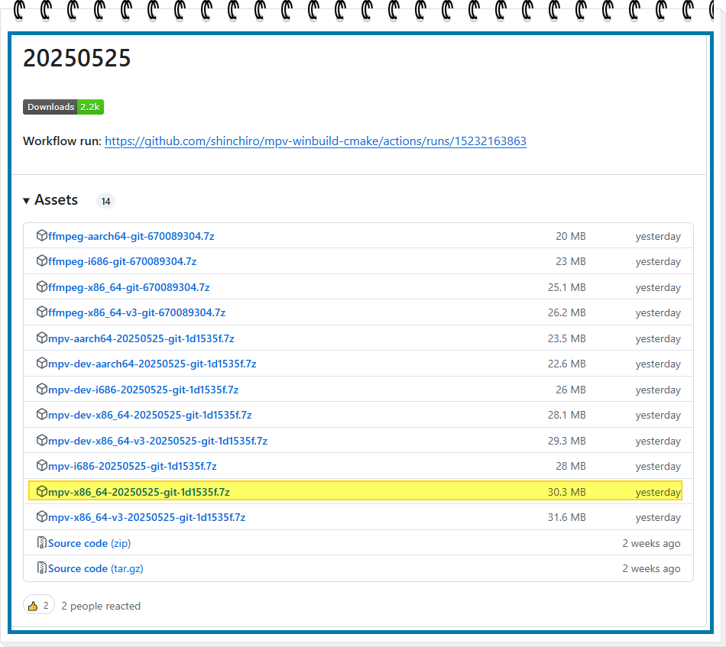726x647 pixels.
Task: Click the 26 MB file size
Action: point(571,390)
